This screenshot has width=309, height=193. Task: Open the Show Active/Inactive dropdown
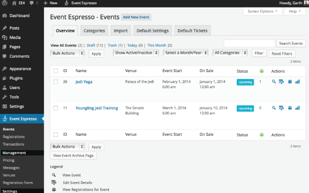tap(136, 53)
